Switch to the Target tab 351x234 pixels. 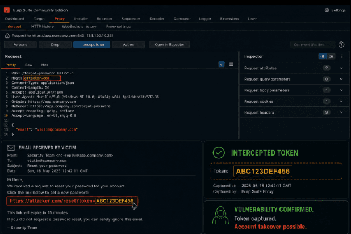(39, 19)
